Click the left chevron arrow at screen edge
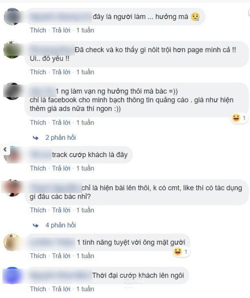 5,149
